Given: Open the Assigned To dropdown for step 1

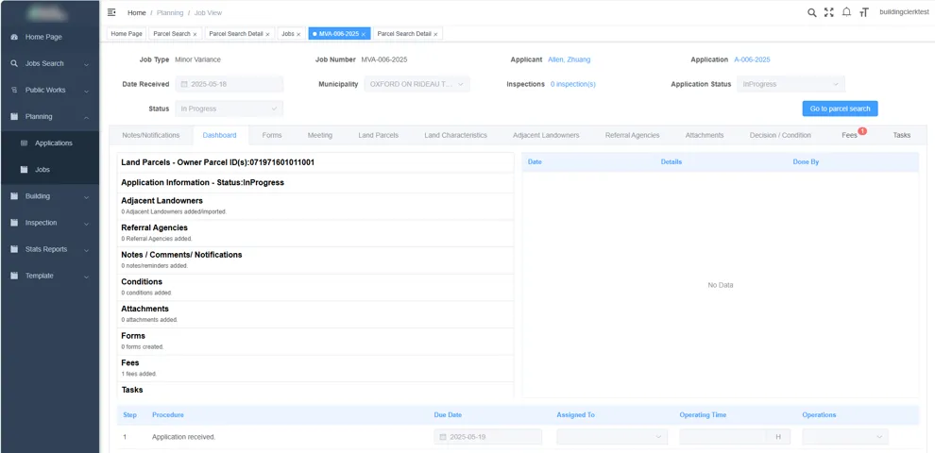Looking at the screenshot, I should tap(612, 437).
